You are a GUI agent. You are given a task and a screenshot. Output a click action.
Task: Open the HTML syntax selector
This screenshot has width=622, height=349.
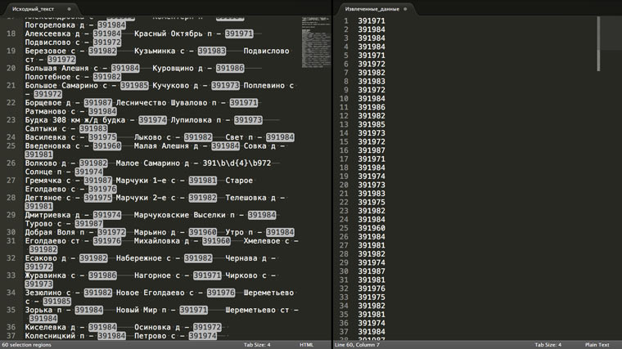click(x=307, y=345)
